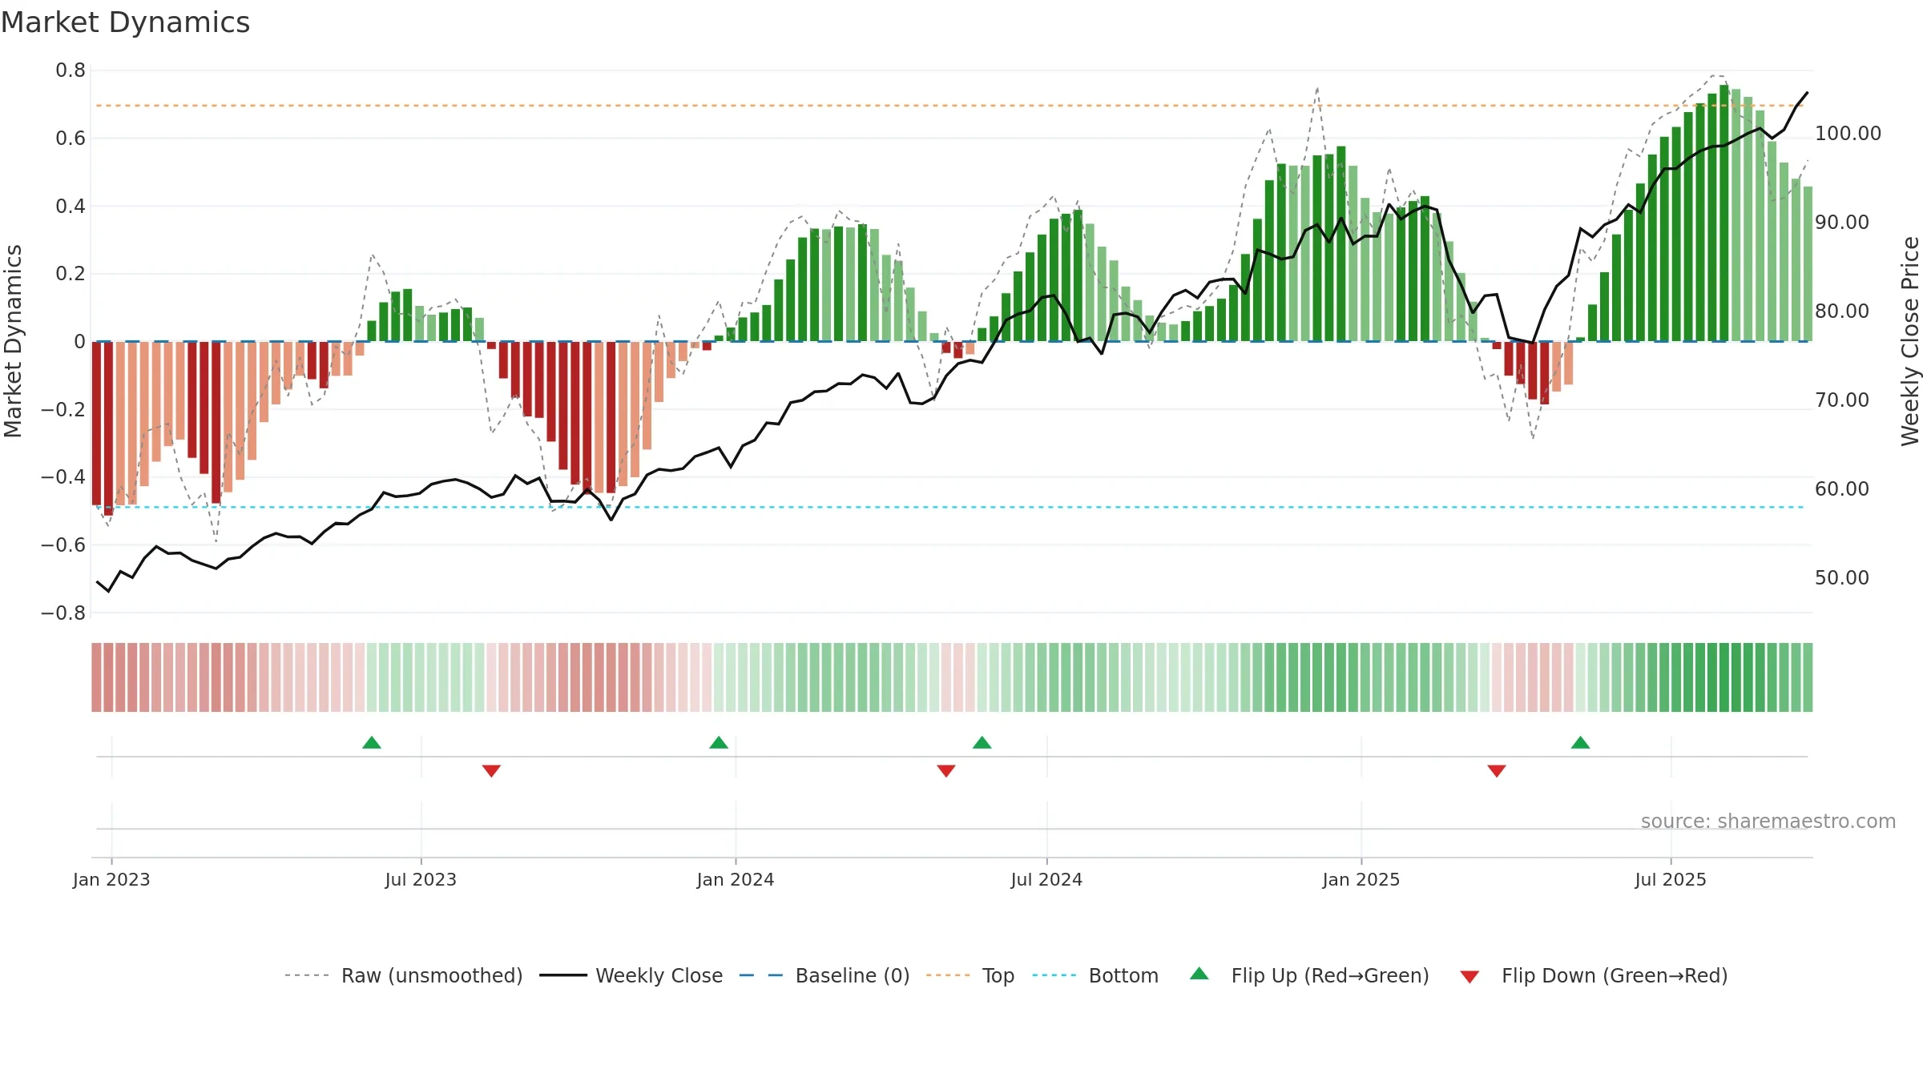
Task: Click the −0.2 left axis label
Action: click(63, 409)
